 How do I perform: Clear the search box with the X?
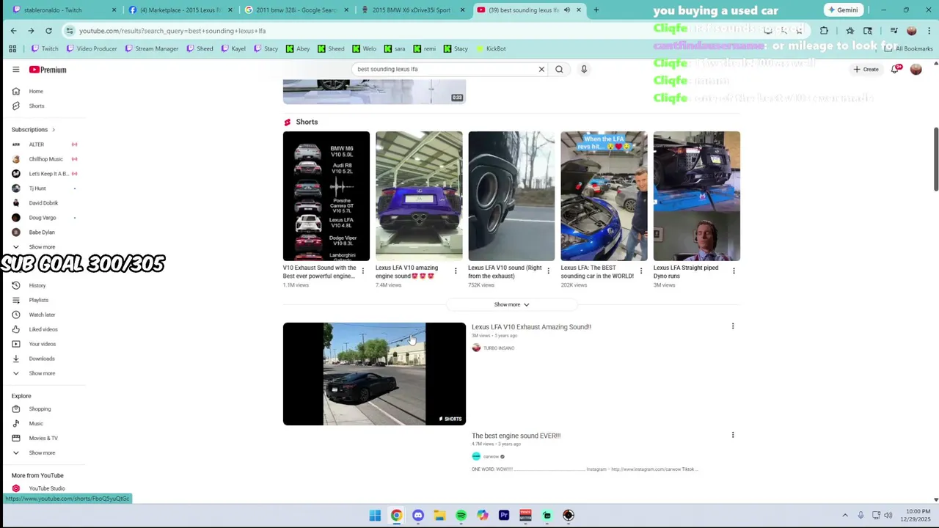[541, 69]
